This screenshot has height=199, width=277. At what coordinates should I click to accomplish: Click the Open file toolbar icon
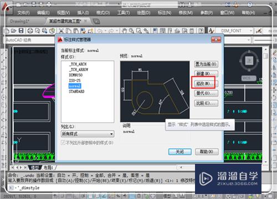pos(14,30)
